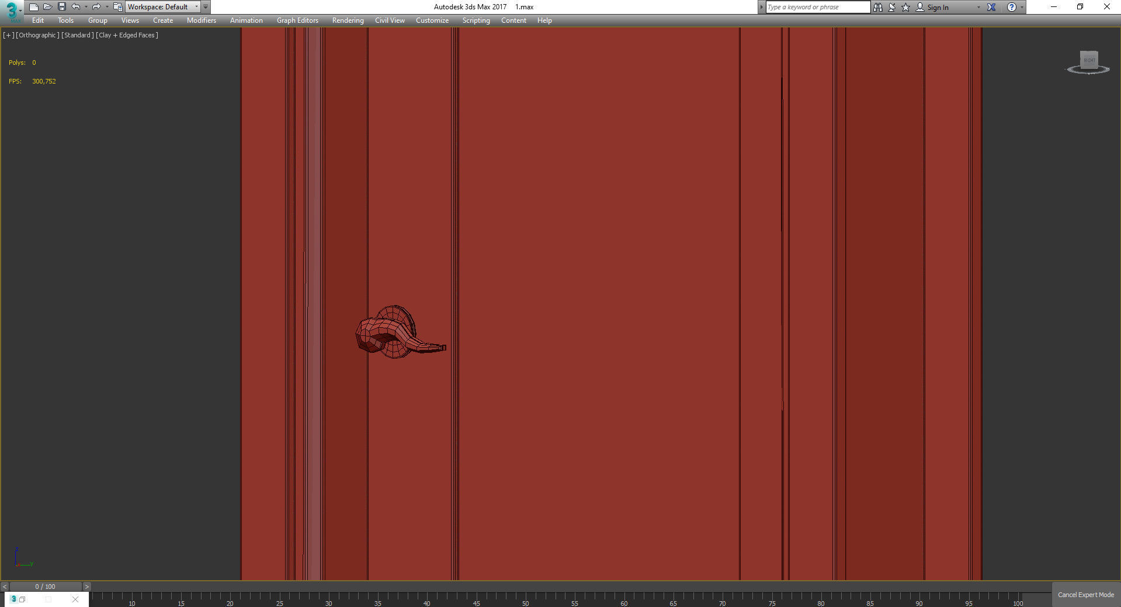Click the FPS 300,752 statistic text
The height and width of the screenshot is (607, 1121).
(x=32, y=81)
